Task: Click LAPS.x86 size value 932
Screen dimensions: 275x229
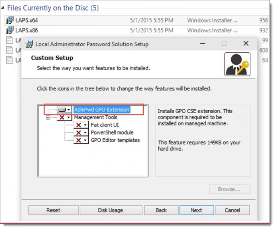Action: [264, 30]
